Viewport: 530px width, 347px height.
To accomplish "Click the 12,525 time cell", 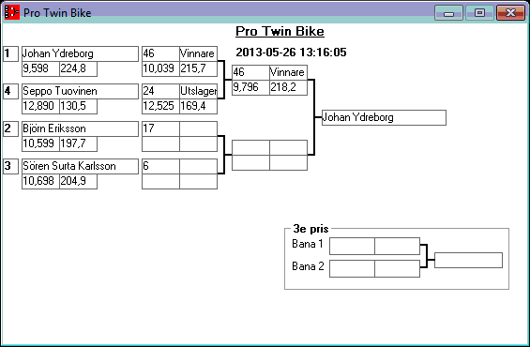I will (x=160, y=106).
